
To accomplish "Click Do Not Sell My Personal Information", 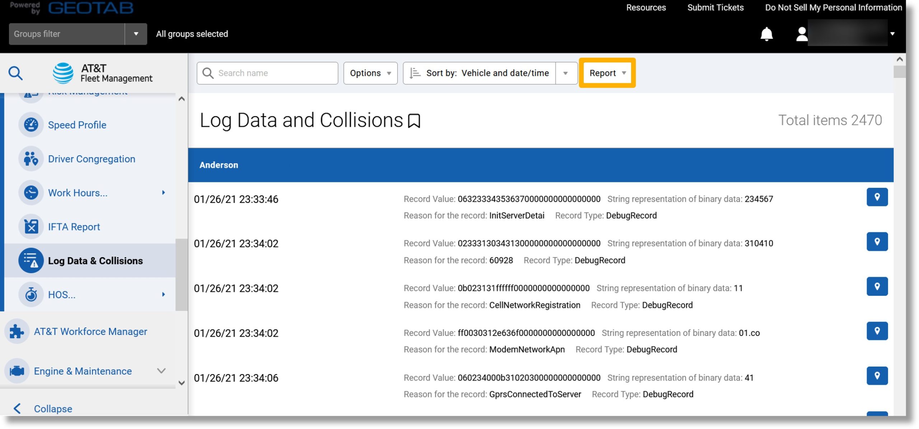I will [833, 8].
